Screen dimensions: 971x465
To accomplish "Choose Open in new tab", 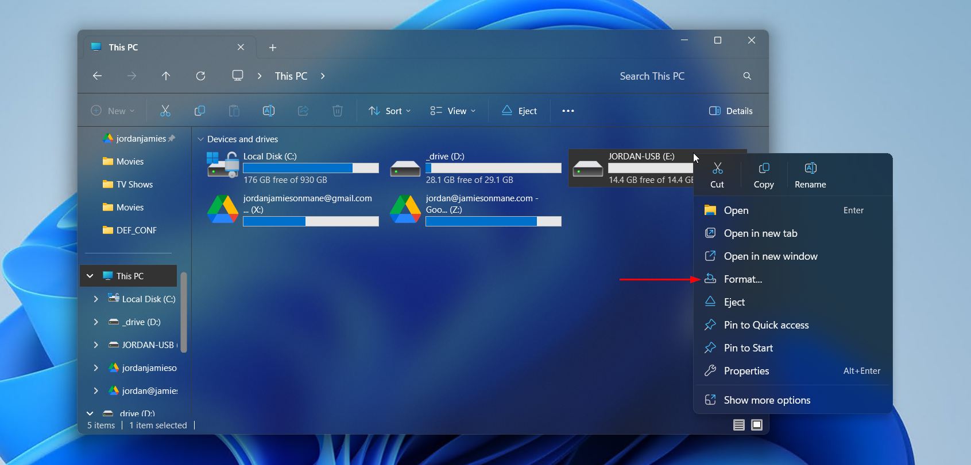I will 793,233.
